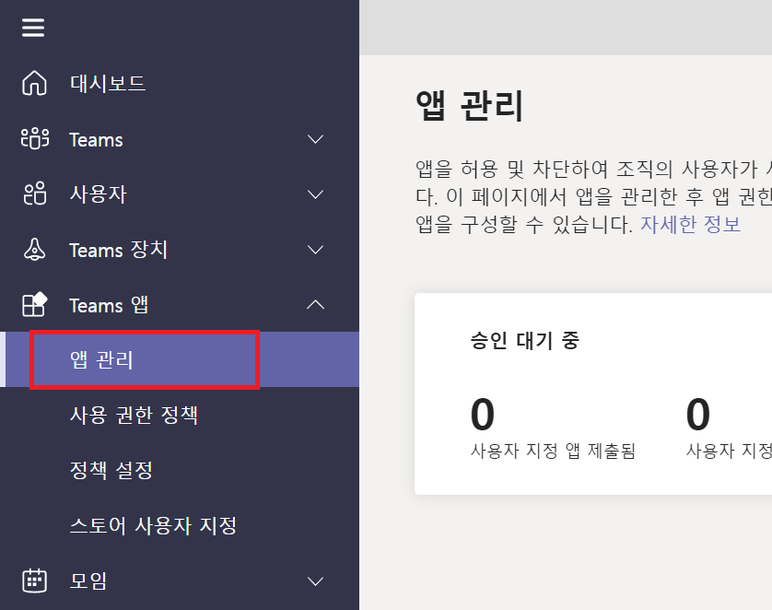Open 대시보드 from the sidebar
Viewport: 772px width, 610px height.
[x=108, y=84]
